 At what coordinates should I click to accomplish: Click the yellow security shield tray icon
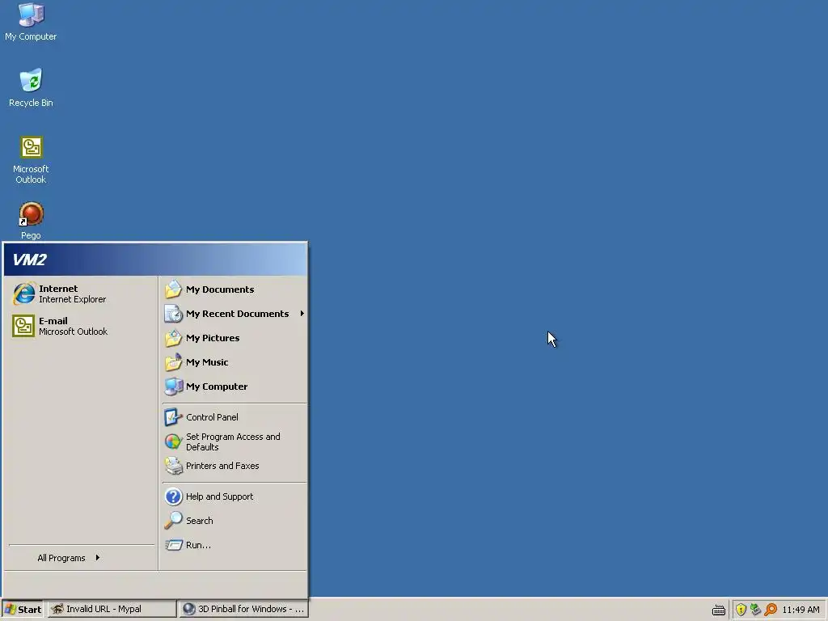click(741, 610)
